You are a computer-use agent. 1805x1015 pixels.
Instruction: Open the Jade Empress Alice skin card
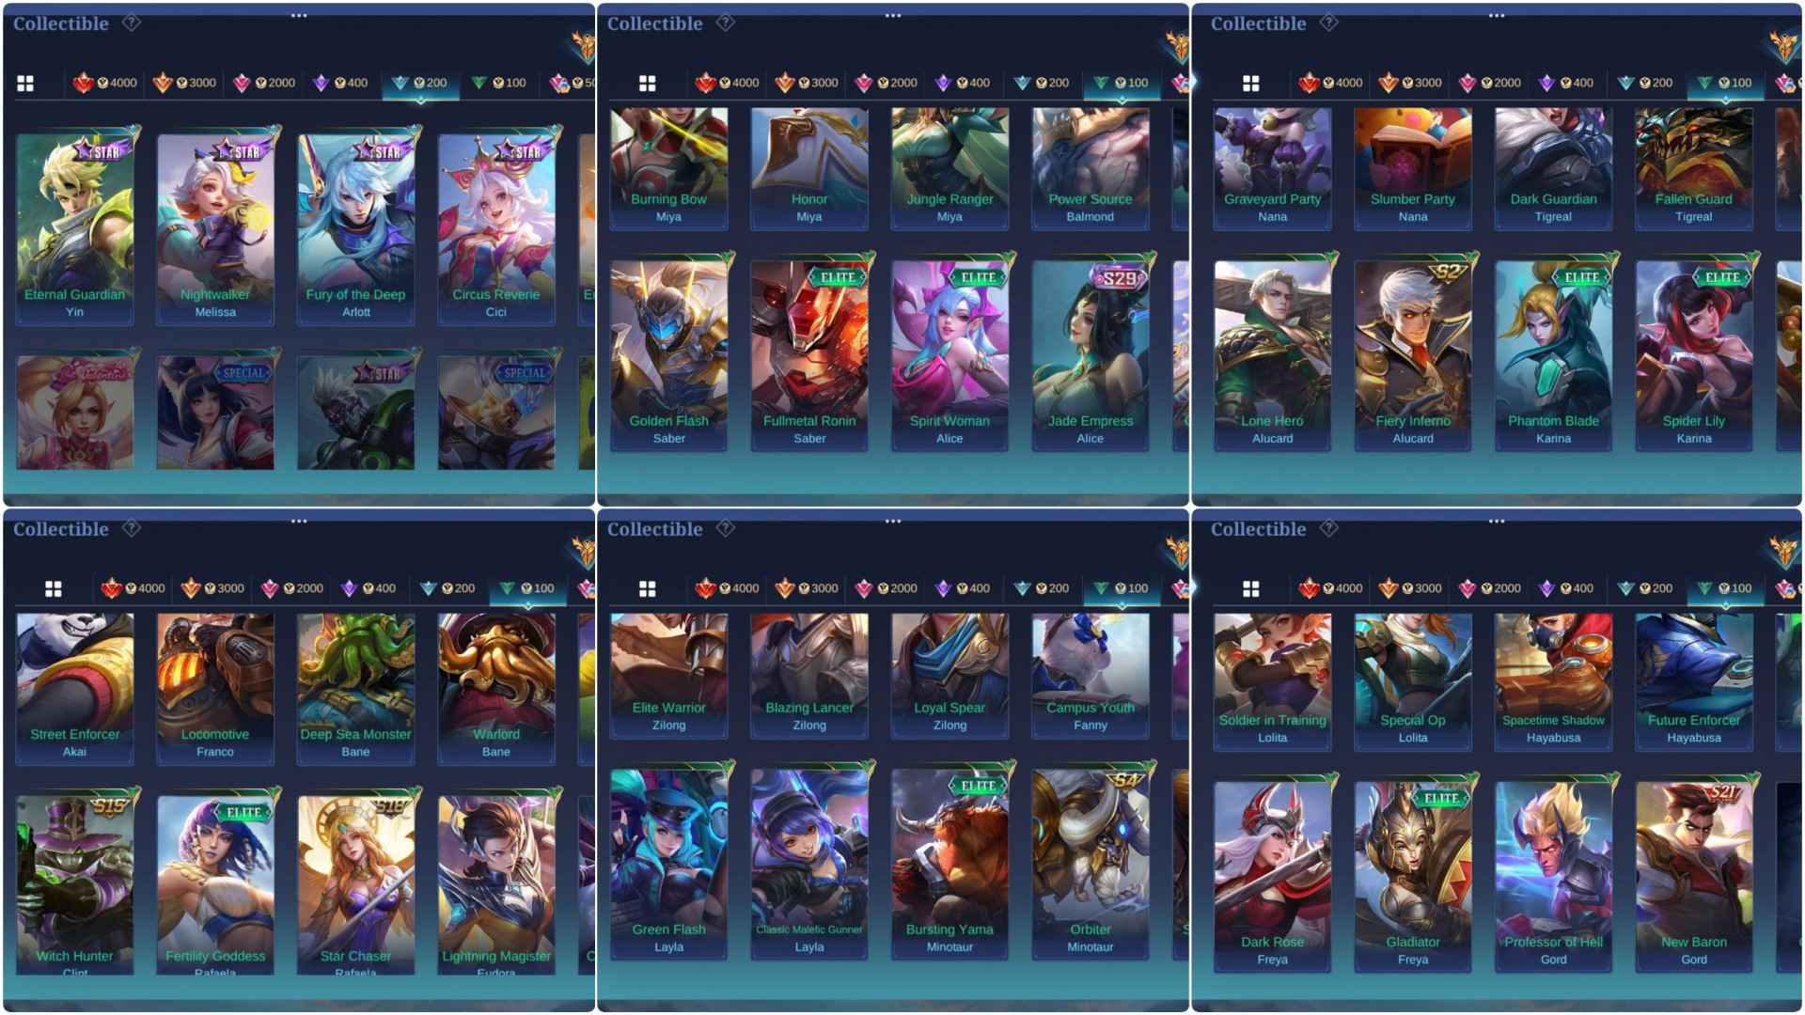(x=1091, y=355)
